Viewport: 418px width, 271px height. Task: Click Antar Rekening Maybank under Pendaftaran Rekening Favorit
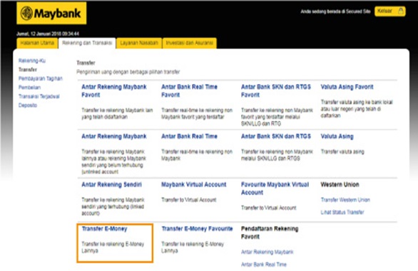(267, 252)
